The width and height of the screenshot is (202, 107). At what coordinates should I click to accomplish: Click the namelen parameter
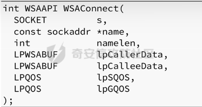(116, 43)
